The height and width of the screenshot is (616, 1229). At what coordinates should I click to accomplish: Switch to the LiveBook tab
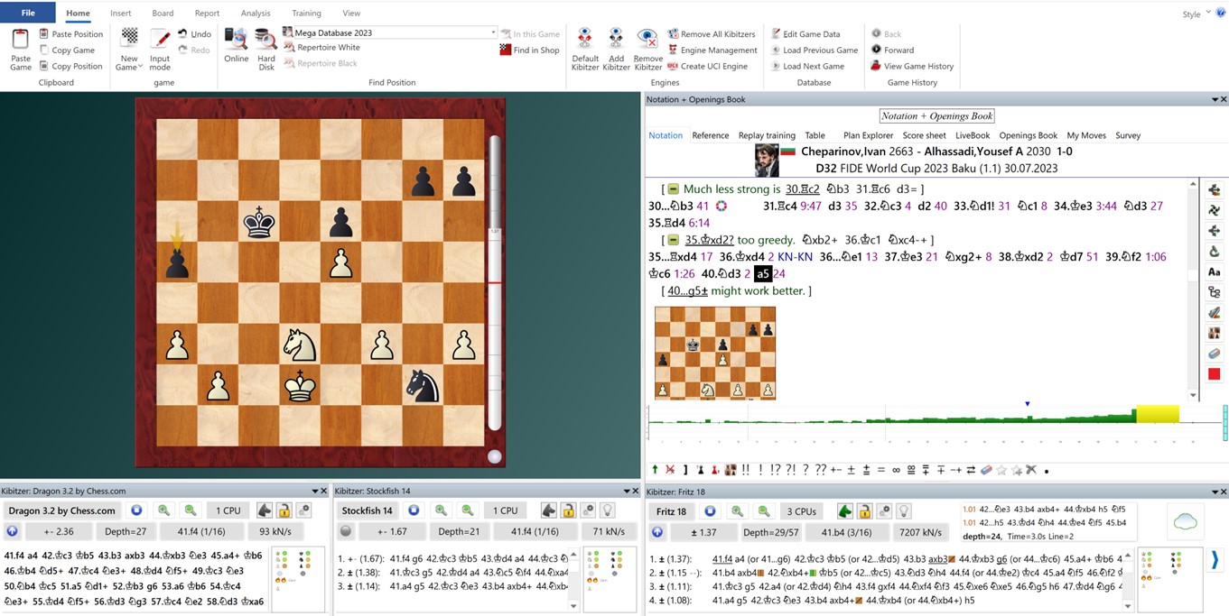point(973,135)
